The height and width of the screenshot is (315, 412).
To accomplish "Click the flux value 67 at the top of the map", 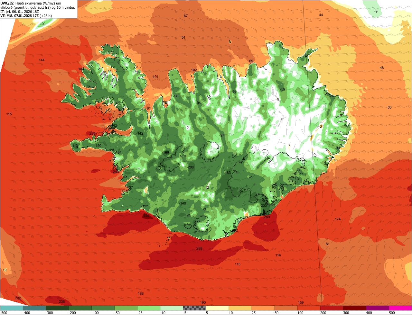I will (186, 16).
